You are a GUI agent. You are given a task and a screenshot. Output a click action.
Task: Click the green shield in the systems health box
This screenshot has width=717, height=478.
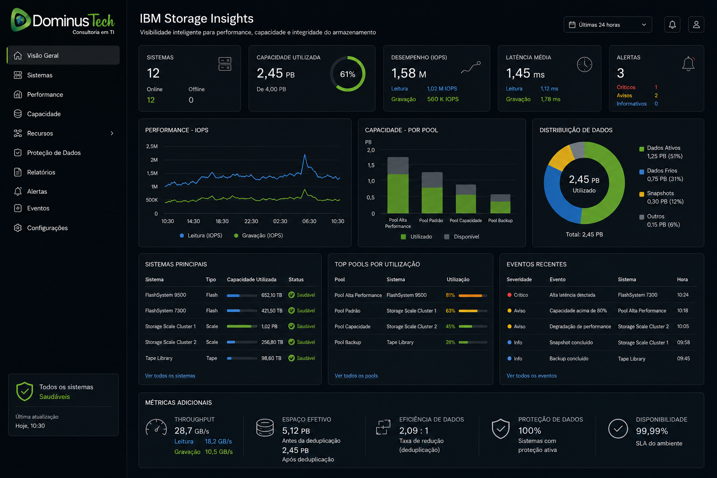click(x=25, y=392)
